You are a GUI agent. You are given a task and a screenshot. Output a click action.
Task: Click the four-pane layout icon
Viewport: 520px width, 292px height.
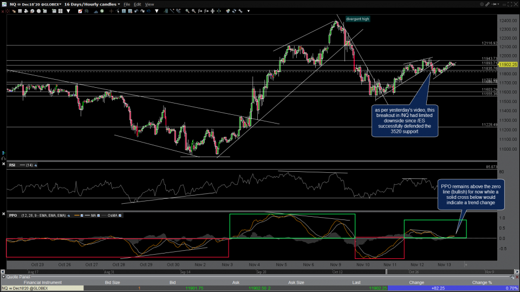[x=60, y=11]
